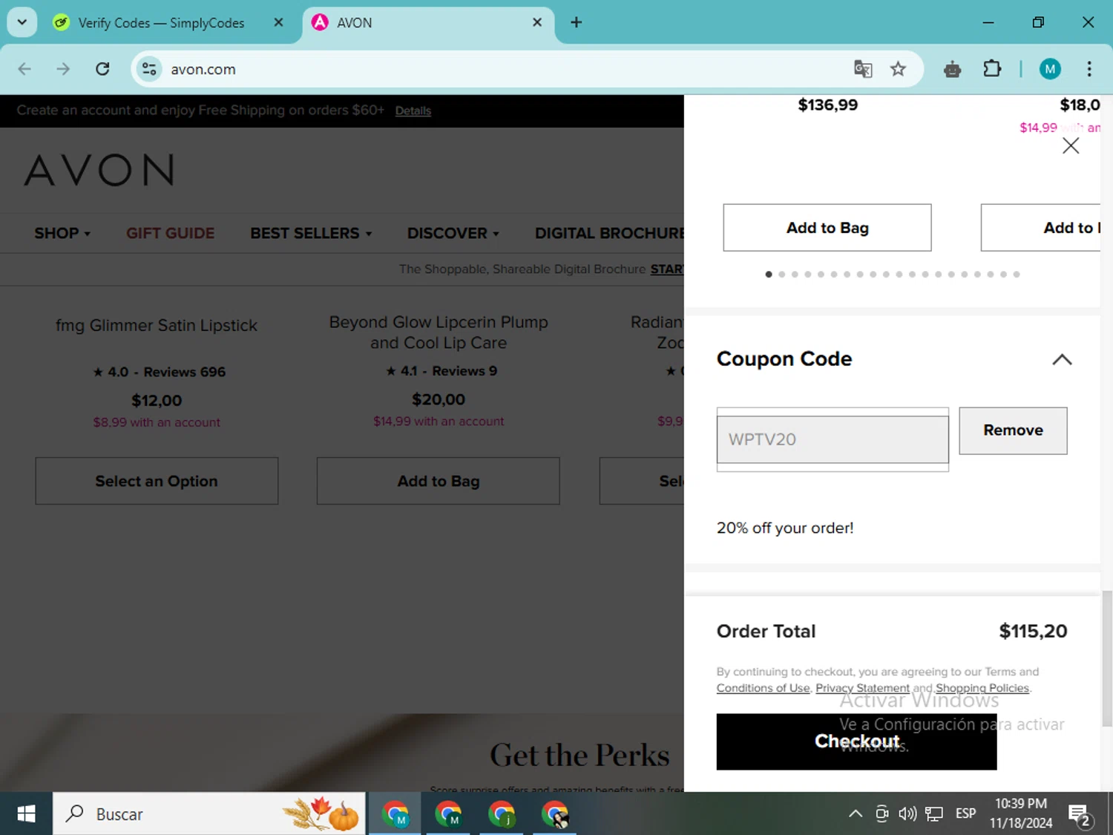Viewport: 1113px width, 835px height.
Task: Open the Chrome three-dot menu
Action: [1089, 69]
